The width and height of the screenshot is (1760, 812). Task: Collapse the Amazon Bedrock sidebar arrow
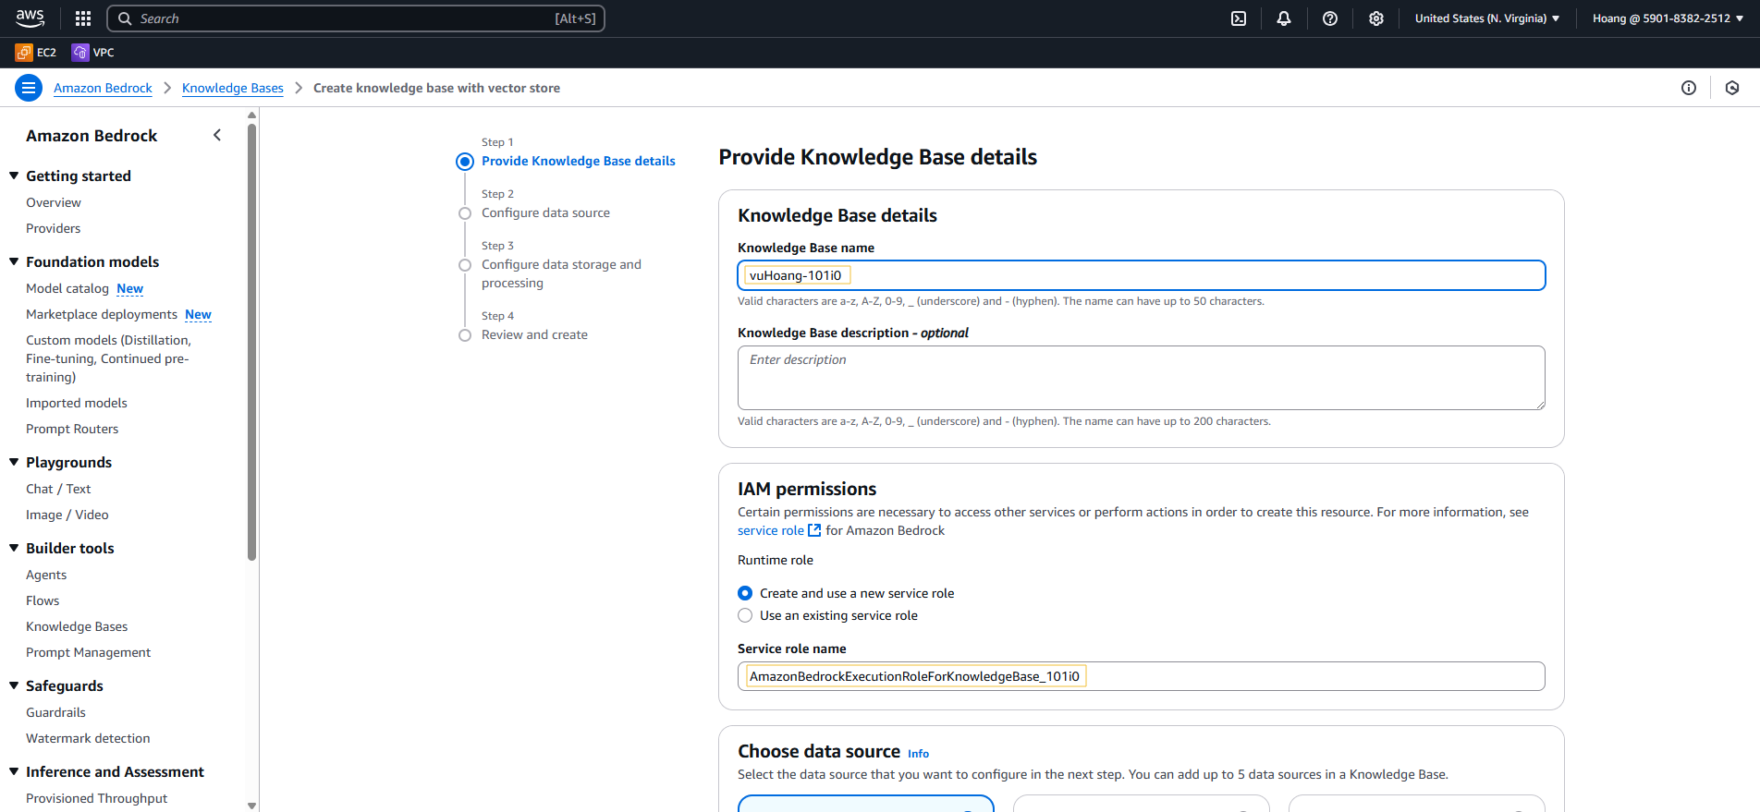tap(217, 135)
